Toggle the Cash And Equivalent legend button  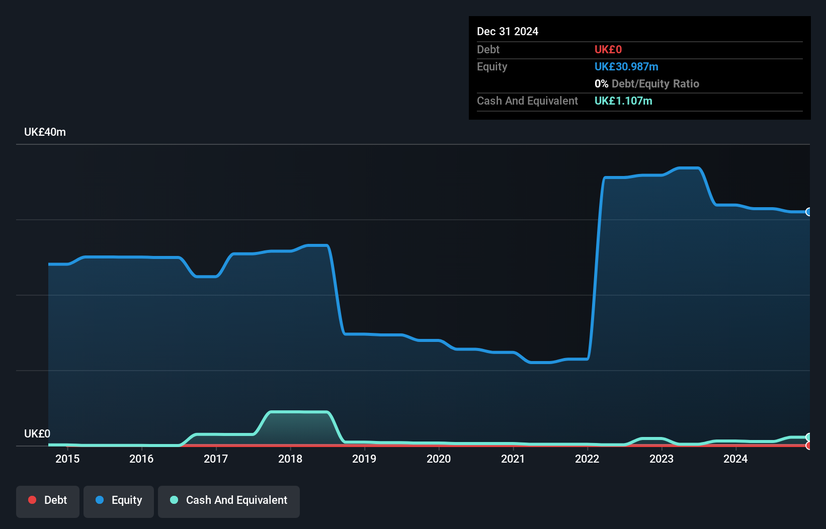click(x=229, y=501)
